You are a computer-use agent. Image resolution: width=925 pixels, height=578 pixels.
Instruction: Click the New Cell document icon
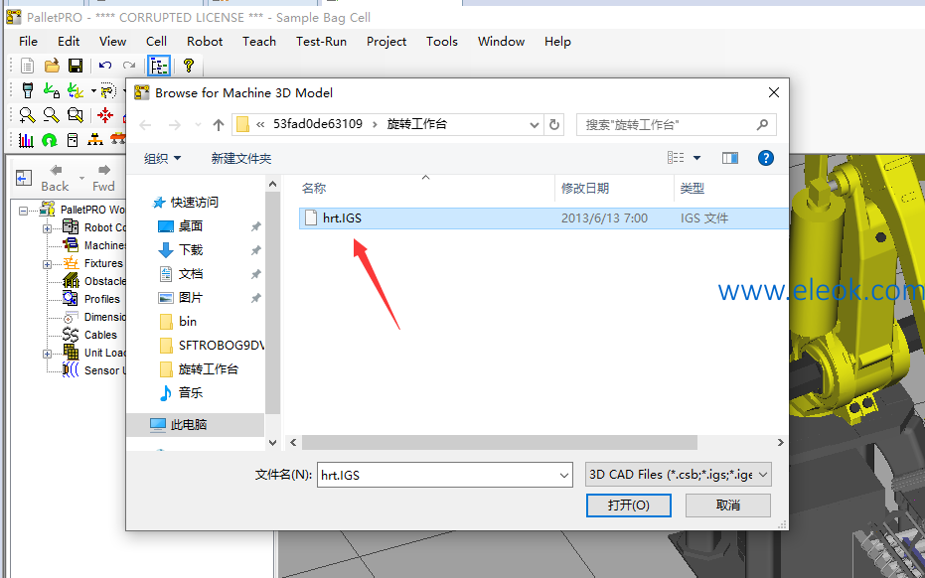pos(27,66)
